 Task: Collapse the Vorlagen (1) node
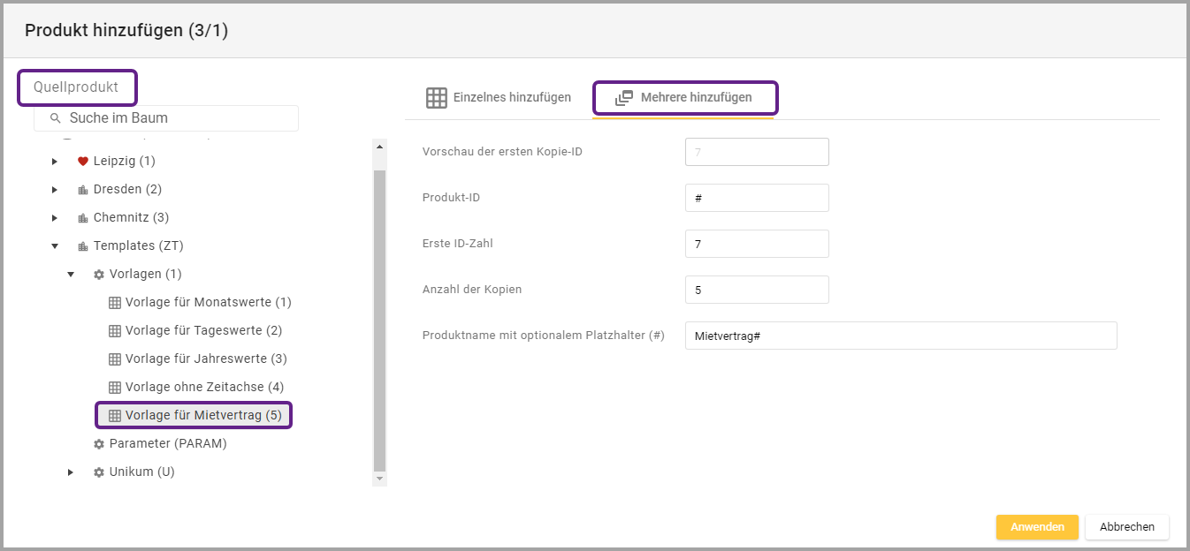71,275
